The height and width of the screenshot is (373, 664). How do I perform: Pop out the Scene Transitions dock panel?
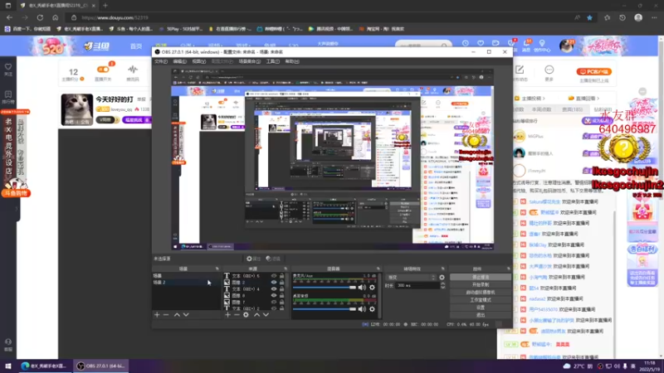(443, 269)
